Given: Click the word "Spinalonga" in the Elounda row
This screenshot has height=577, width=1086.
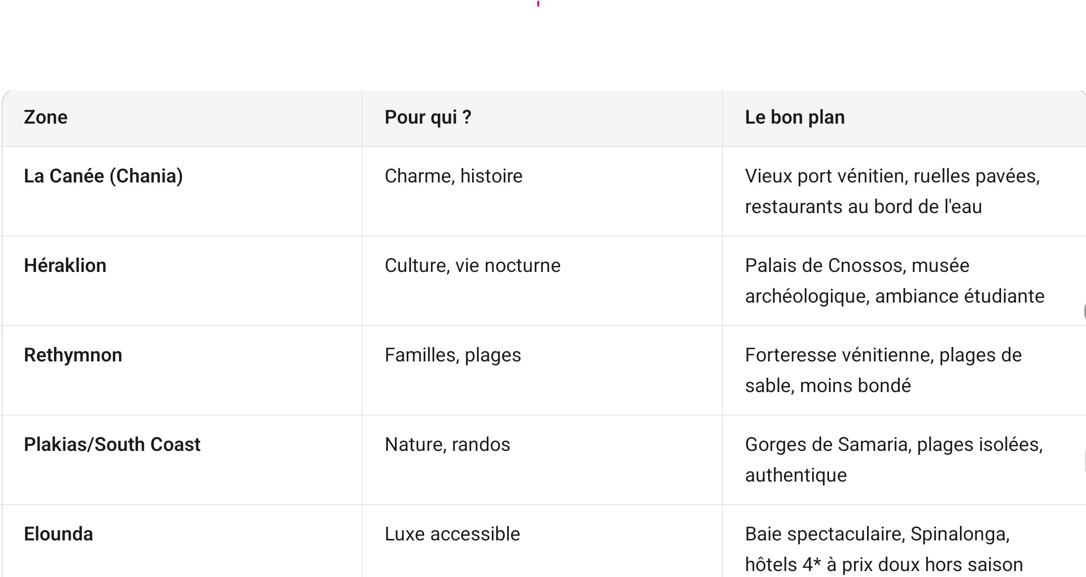Looking at the screenshot, I should [959, 534].
